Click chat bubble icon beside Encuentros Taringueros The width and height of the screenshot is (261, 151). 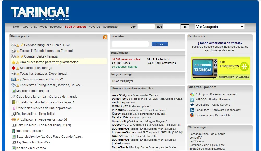(x=14, y=85)
